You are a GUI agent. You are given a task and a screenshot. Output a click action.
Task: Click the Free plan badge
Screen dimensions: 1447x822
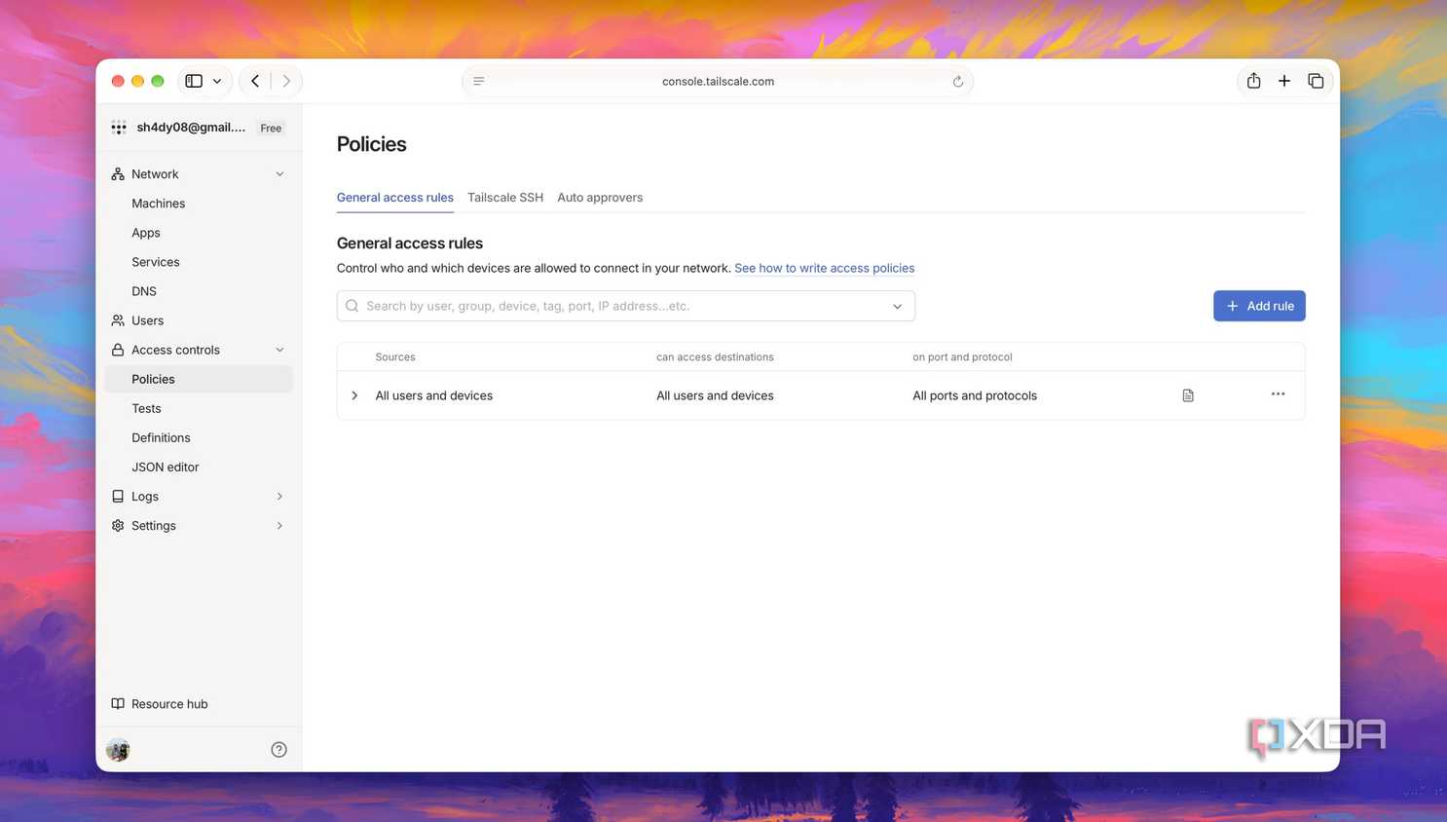point(271,128)
